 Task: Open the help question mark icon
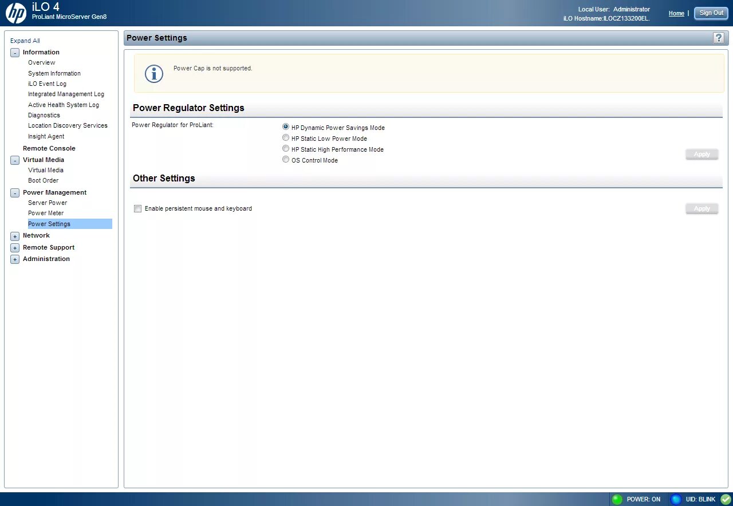pos(719,38)
